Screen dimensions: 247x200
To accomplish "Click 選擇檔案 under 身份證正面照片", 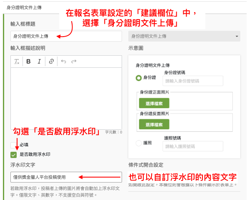I will coord(154,103).
